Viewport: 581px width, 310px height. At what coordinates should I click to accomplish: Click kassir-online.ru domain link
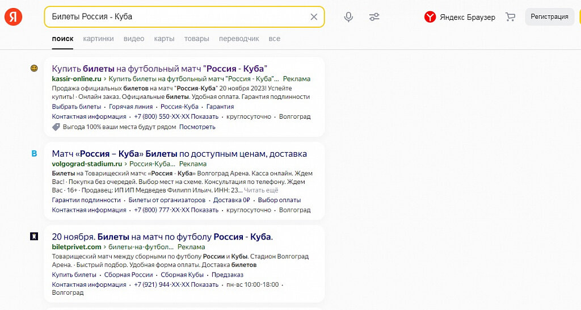(x=77, y=78)
